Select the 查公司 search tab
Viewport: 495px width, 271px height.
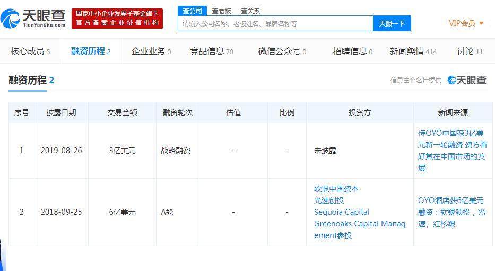coord(192,11)
